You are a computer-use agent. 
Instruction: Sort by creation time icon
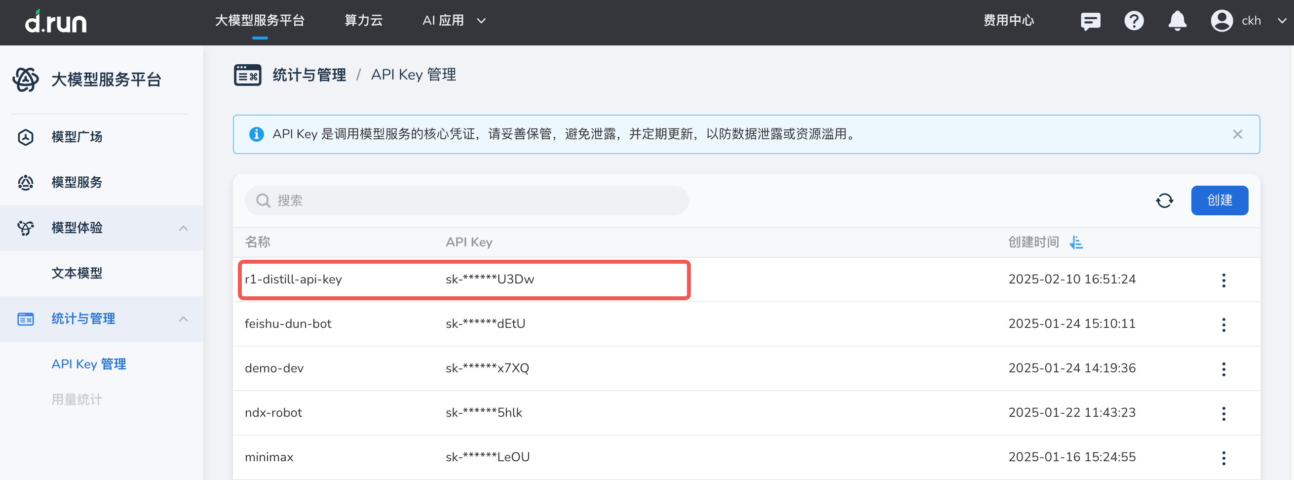(1076, 242)
